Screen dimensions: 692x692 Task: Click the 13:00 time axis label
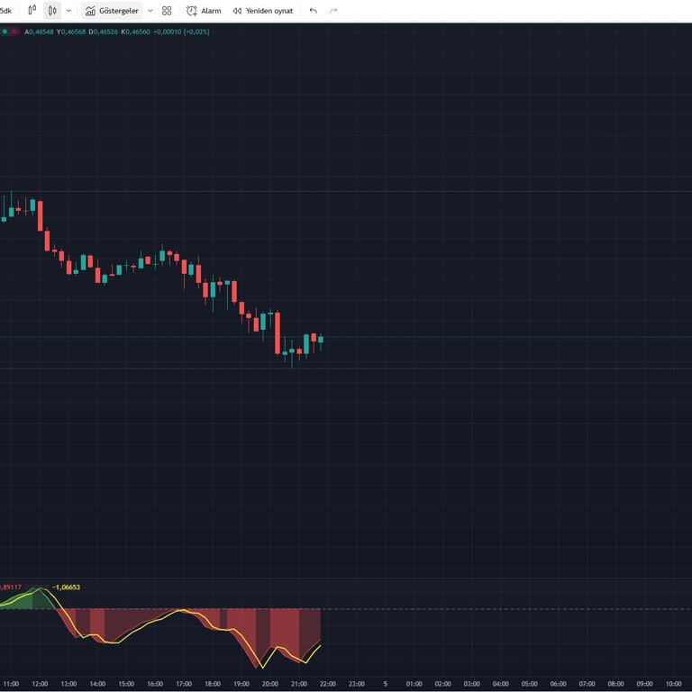coord(68,684)
